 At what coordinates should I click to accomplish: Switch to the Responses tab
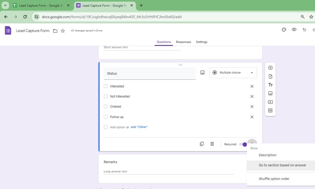click(183, 42)
